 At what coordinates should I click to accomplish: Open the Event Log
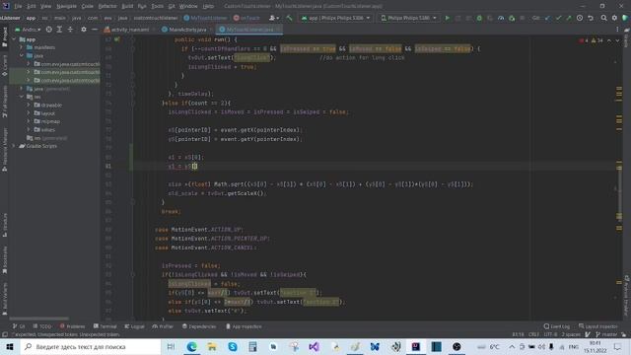click(x=556, y=326)
